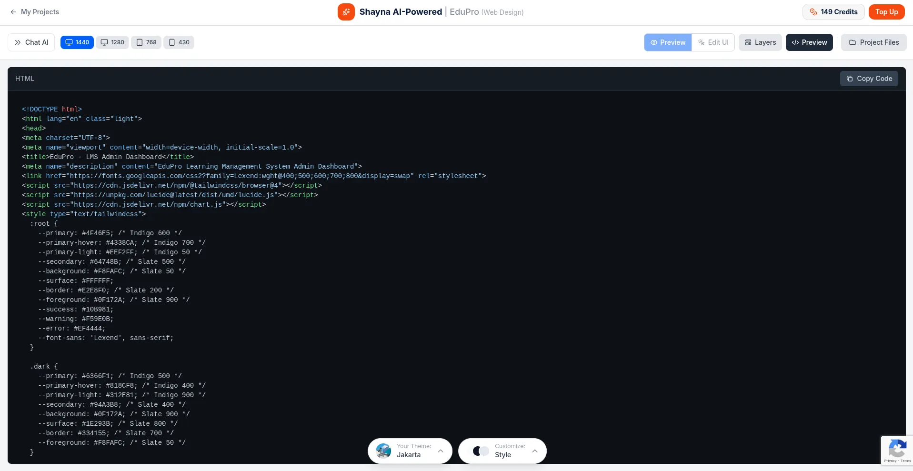Click the back arrow beside My Projects
Viewport: 913px width, 471px height.
coord(13,12)
